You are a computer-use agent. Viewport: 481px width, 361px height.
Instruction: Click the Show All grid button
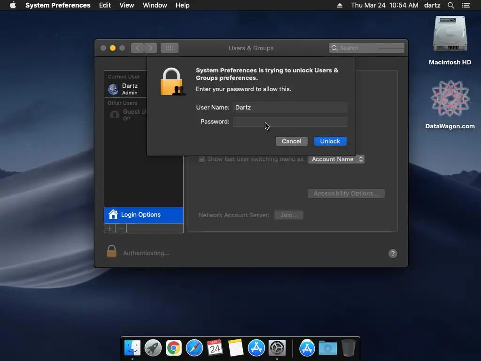coord(170,48)
